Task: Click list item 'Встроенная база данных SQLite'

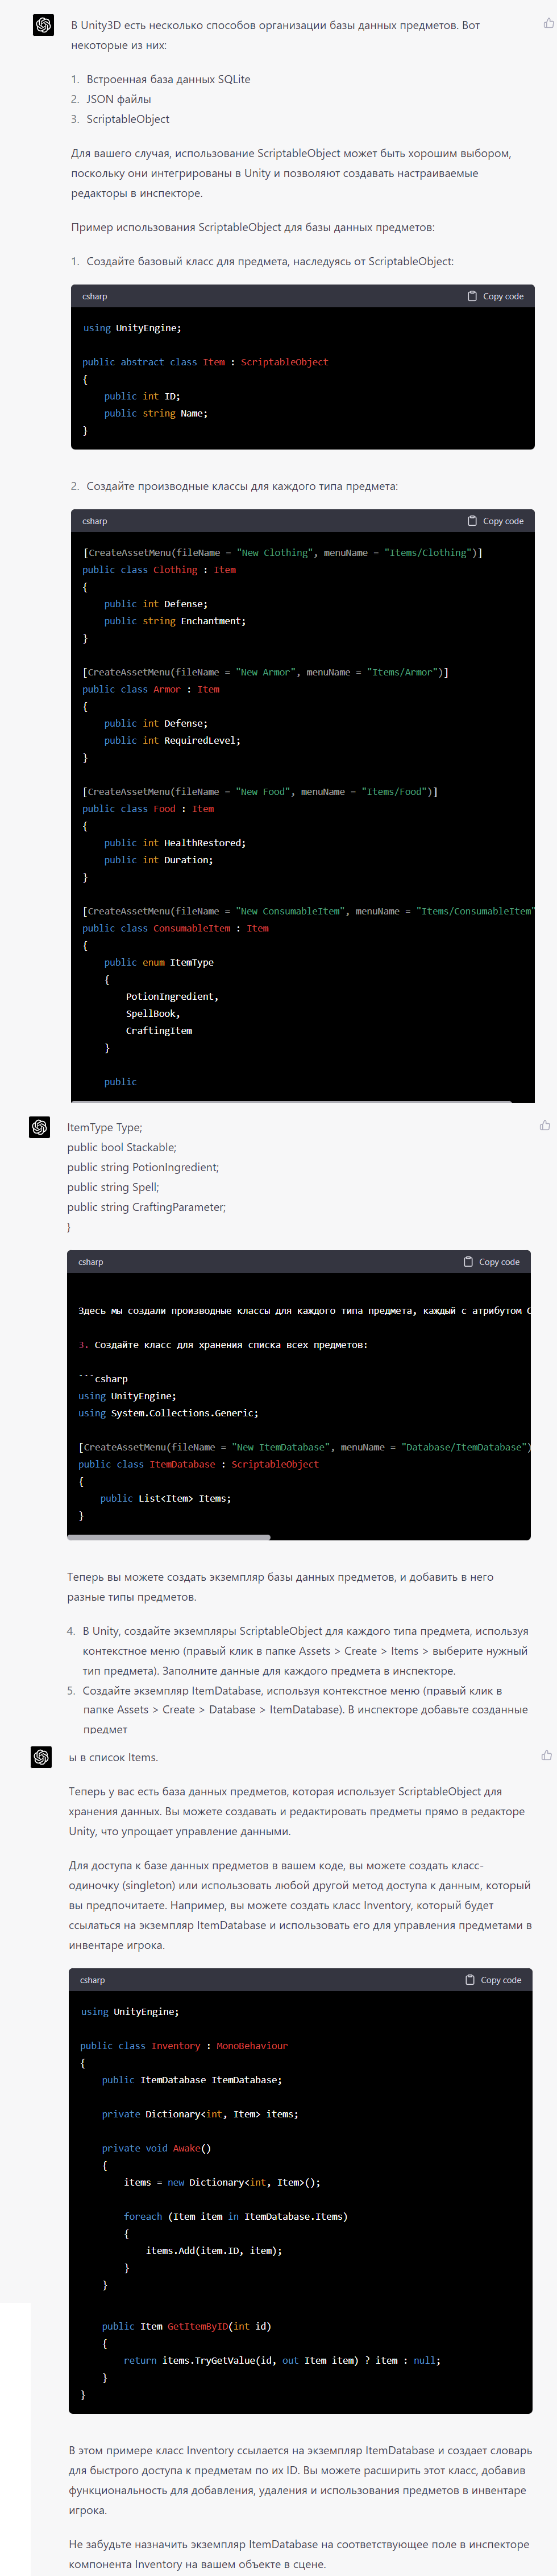Action: pyautogui.click(x=169, y=79)
